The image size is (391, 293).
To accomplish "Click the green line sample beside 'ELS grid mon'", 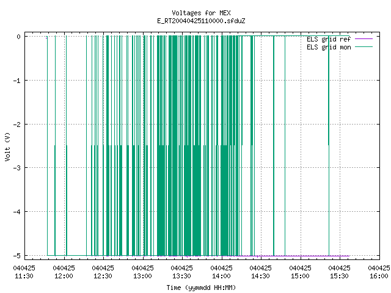I will [364, 47].
